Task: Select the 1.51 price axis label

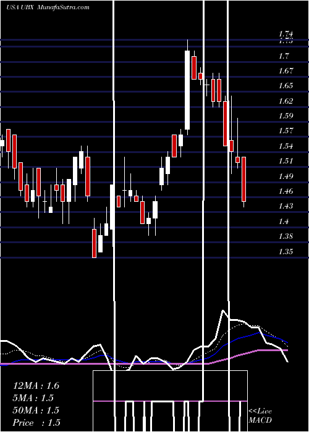Action: point(286,161)
